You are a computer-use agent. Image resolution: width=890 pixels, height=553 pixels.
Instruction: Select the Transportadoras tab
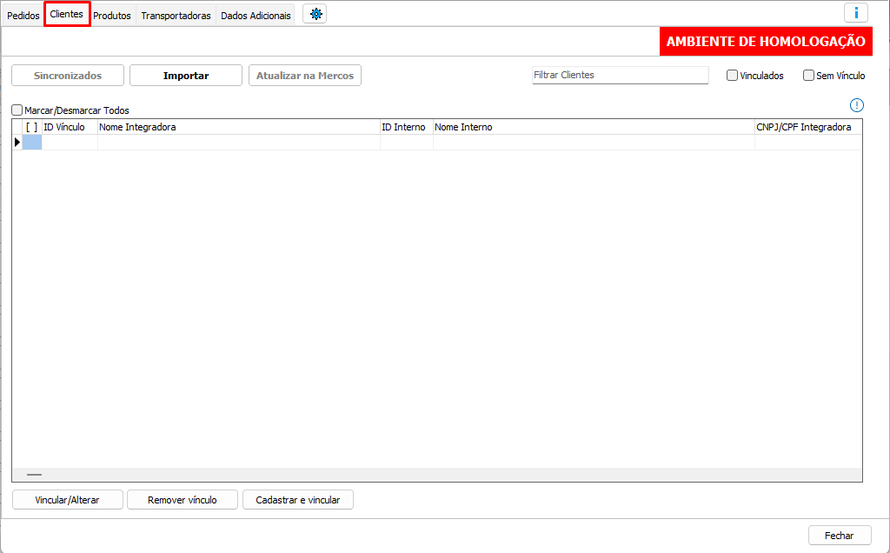coord(176,16)
